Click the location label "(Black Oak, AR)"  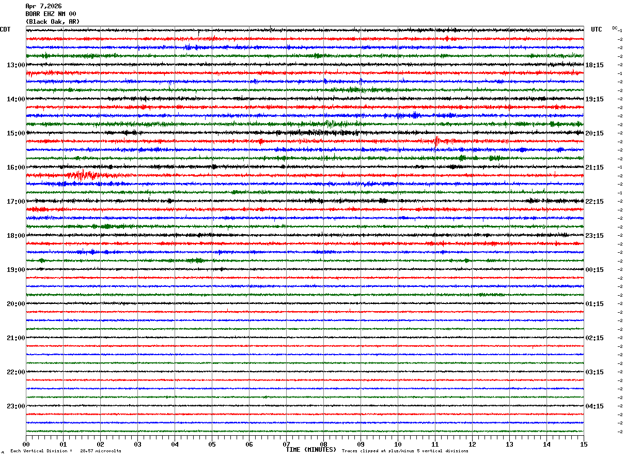pos(53,22)
